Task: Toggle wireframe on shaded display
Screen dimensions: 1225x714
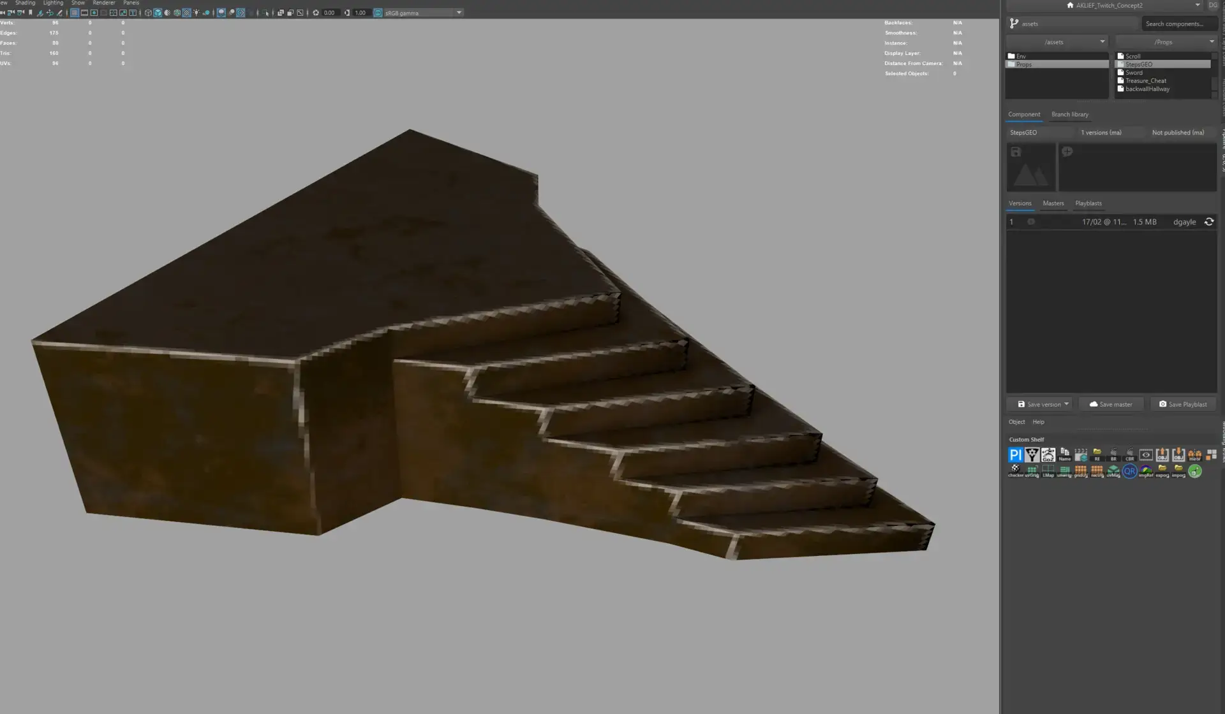Action: tap(177, 13)
